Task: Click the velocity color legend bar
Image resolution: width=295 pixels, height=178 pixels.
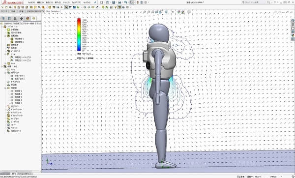Action: tap(79, 34)
